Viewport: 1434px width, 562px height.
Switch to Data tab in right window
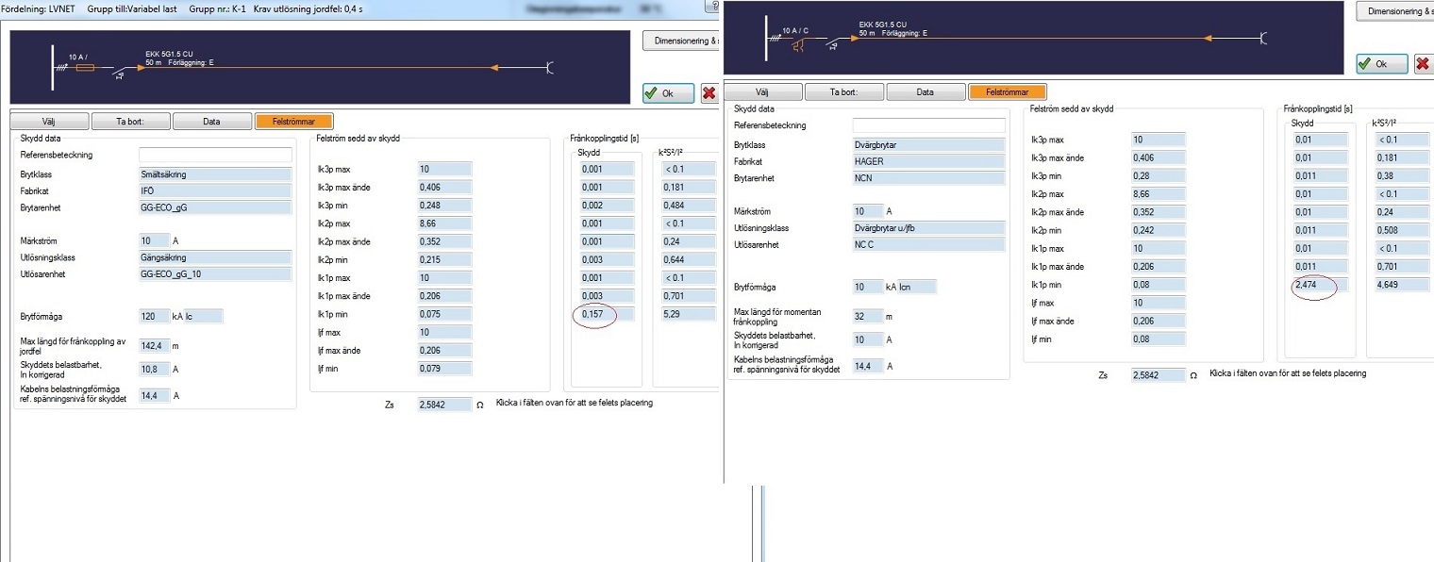click(x=925, y=91)
